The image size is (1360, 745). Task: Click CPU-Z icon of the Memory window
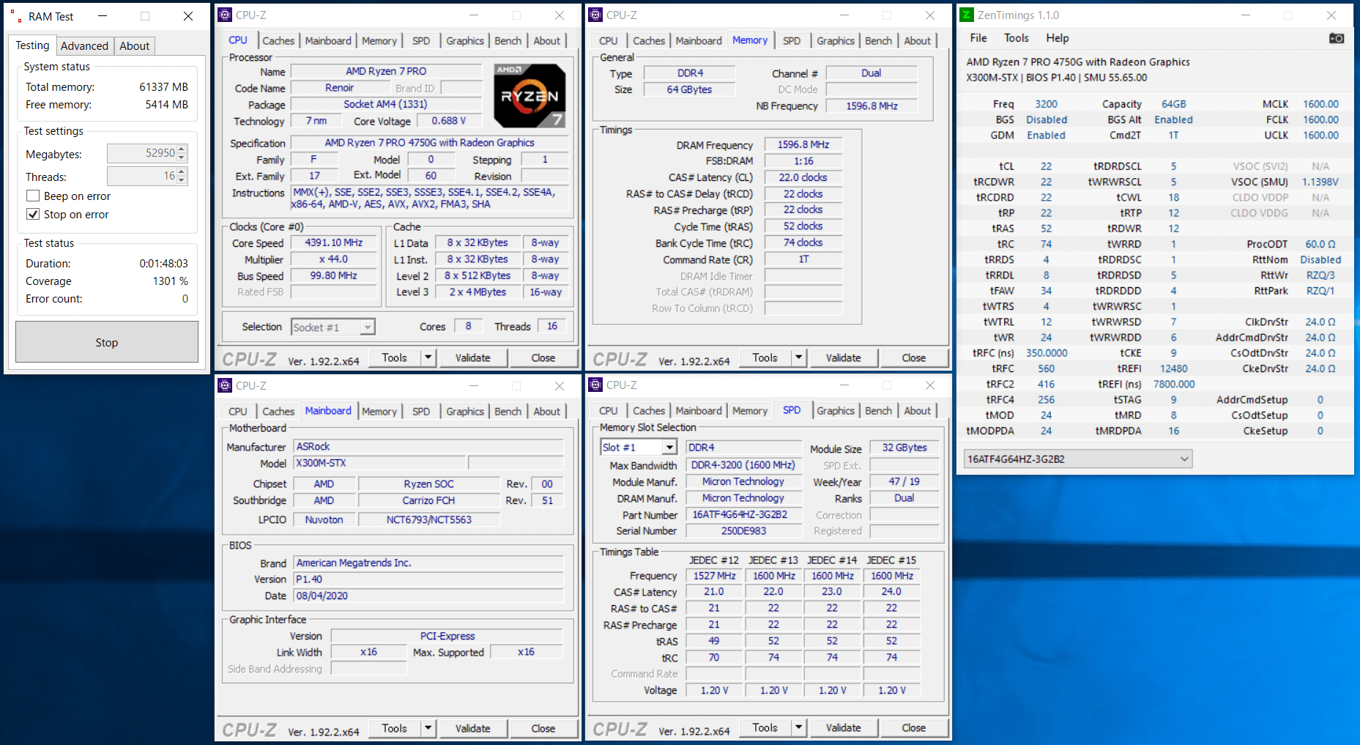(x=596, y=15)
